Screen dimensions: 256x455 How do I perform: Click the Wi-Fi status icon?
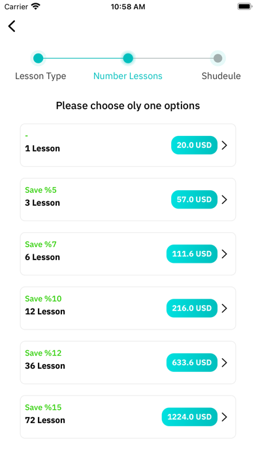[36, 7]
